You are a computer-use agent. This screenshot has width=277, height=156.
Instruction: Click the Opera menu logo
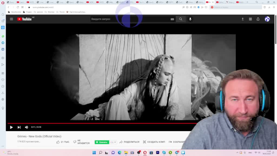pos(3,2)
